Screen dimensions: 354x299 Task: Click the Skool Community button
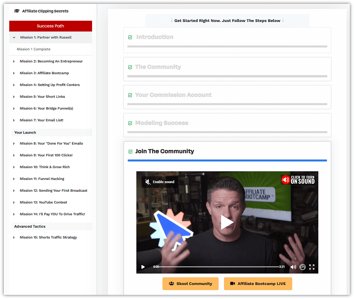pyautogui.click(x=191, y=284)
